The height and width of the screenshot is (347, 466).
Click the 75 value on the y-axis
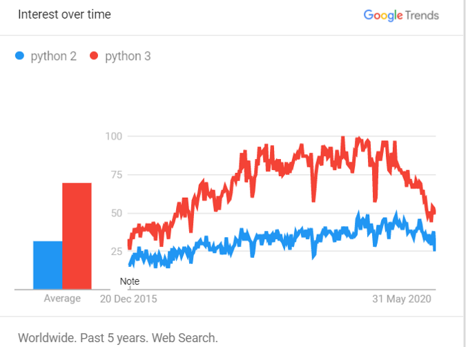117,175
